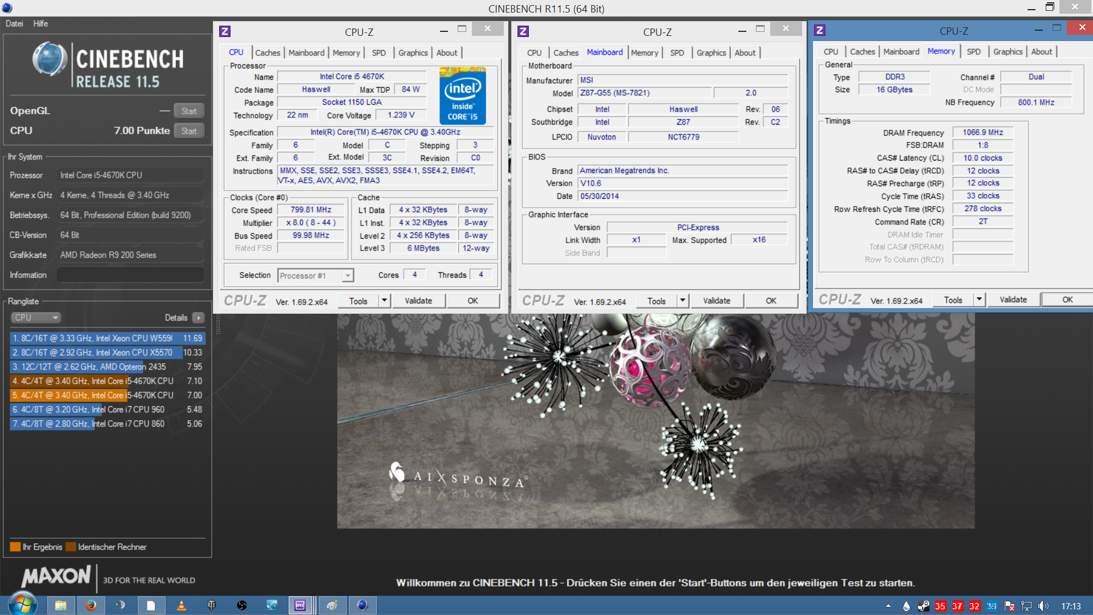This screenshot has height=615, width=1093.
Task: Click the water drop tray icon
Action: (906, 606)
